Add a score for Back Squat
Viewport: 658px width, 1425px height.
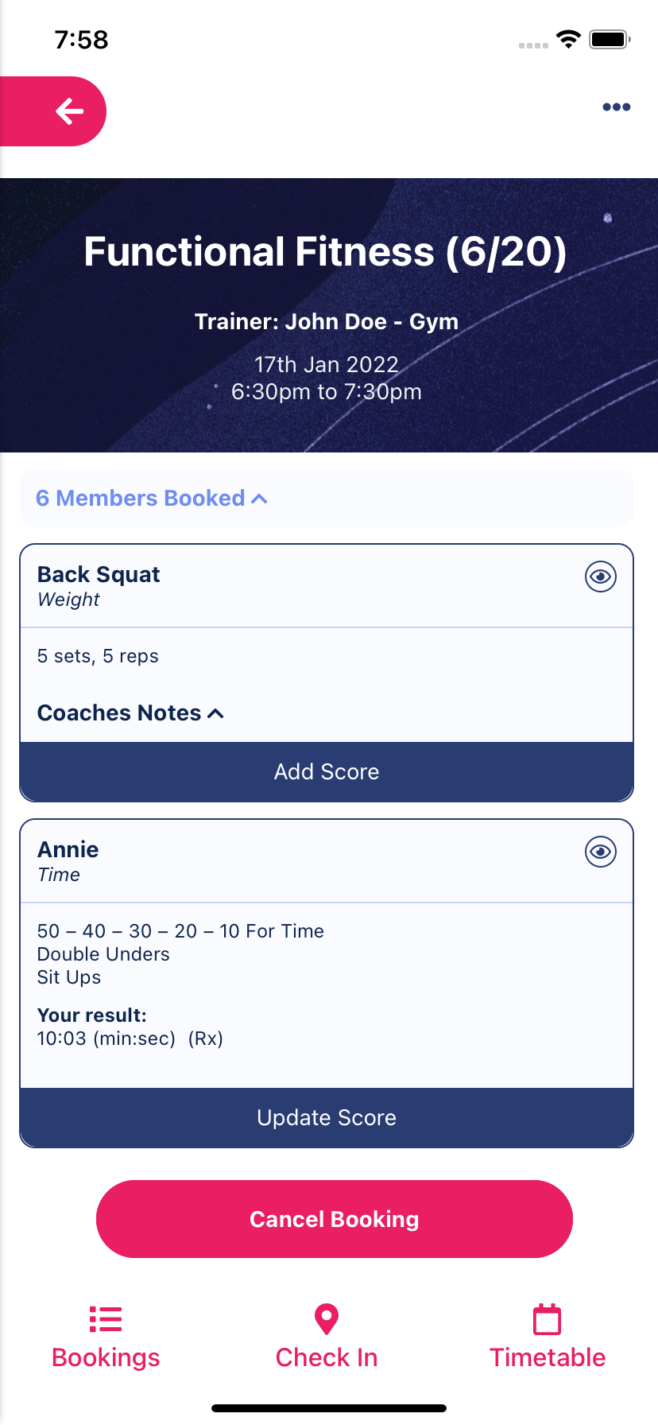click(x=326, y=771)
